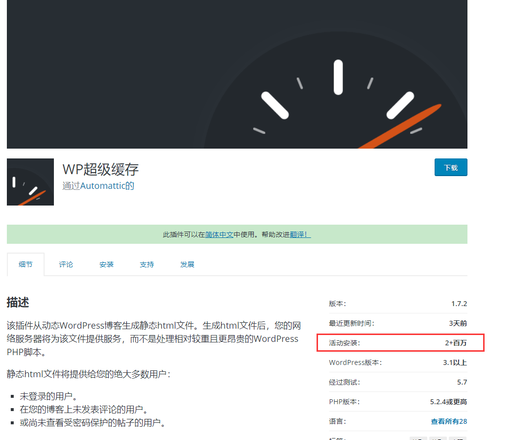Open the 支持 support tab
This screenshot has height=440, width=514.
click(147, 264)
